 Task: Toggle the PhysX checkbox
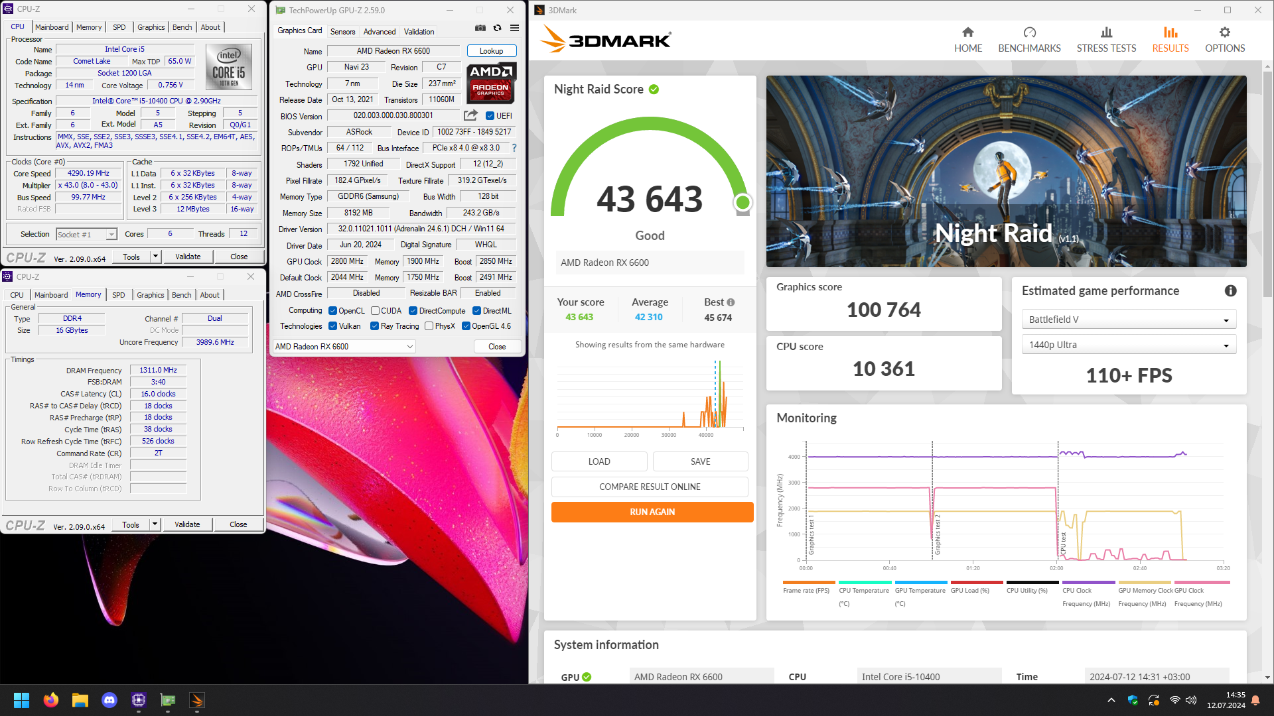point(429,326)
